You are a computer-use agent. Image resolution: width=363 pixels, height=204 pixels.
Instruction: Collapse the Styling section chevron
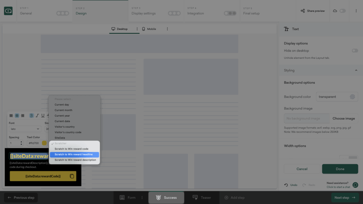pos(356,70)
